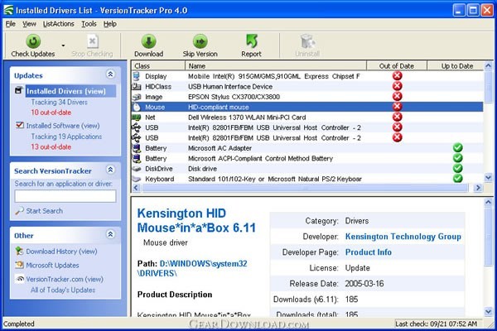Image resolution: width=497 pixels, height=331 pixels.
Task: Click the Skip Version toolbar icon
Action: [x=200, y=41]
